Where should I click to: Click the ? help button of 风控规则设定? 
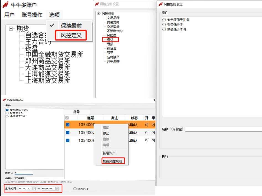click(x=155, y=100)
